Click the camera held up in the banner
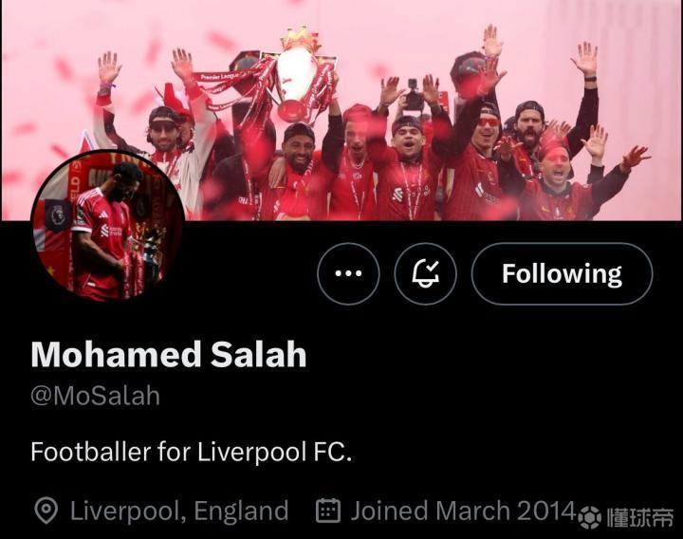 click(x=413, y=95)
